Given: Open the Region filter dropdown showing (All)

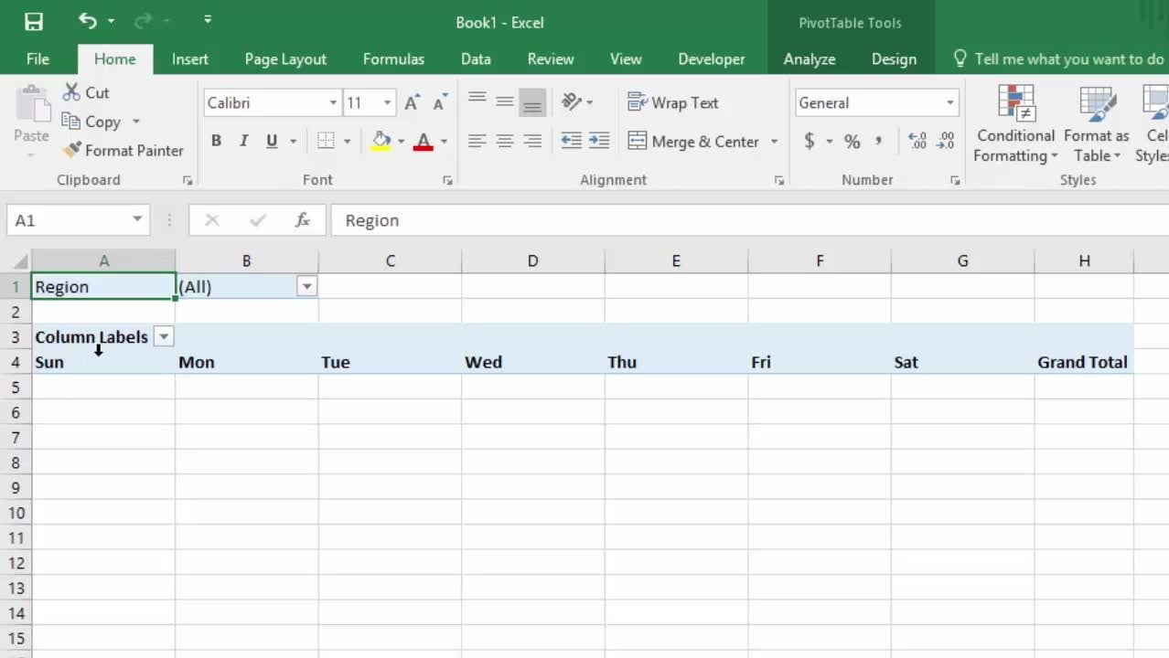Looking at the screenshot, I should pos(307,286).
